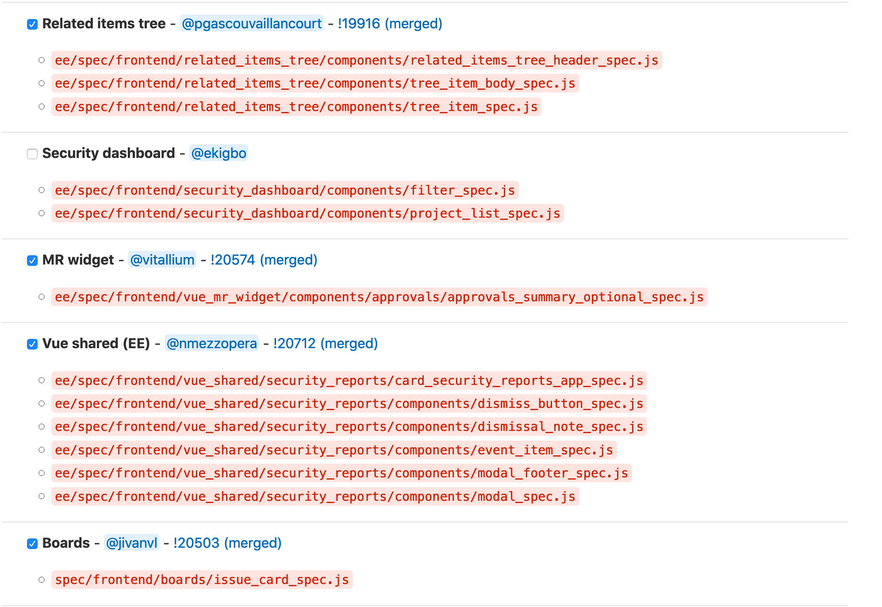Image resolution: width=882 pixels, height=607 pixels.
Task: Select the filter_spec.js path under Security dashboard
Action: (285, 190)
